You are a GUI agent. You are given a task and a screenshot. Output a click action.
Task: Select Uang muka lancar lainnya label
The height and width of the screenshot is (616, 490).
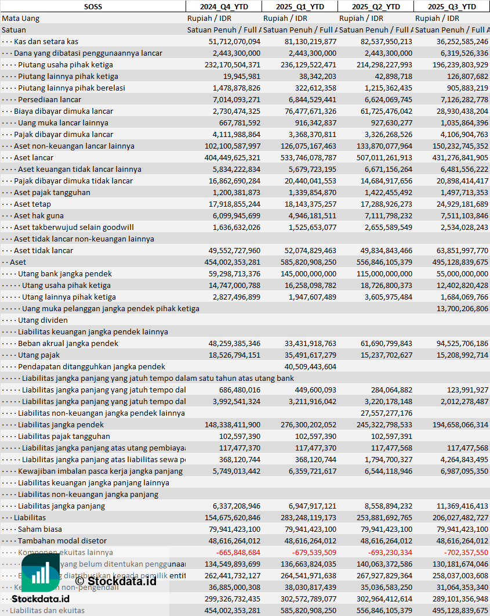[x=63, y=123]
